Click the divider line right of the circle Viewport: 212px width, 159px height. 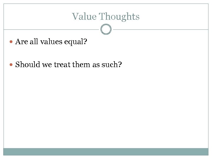point(160,29)
